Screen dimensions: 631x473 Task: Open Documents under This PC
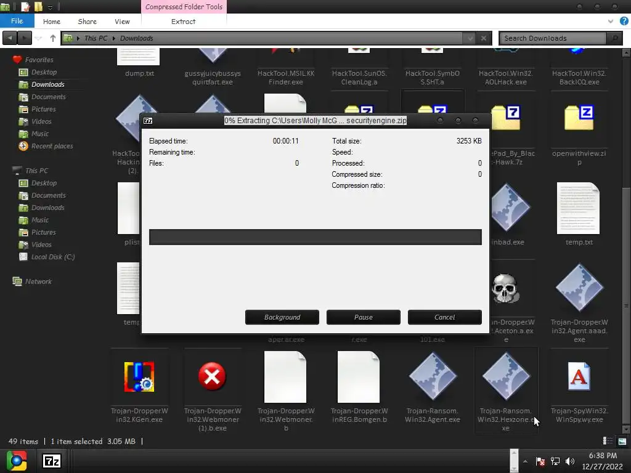click(48, 195)
